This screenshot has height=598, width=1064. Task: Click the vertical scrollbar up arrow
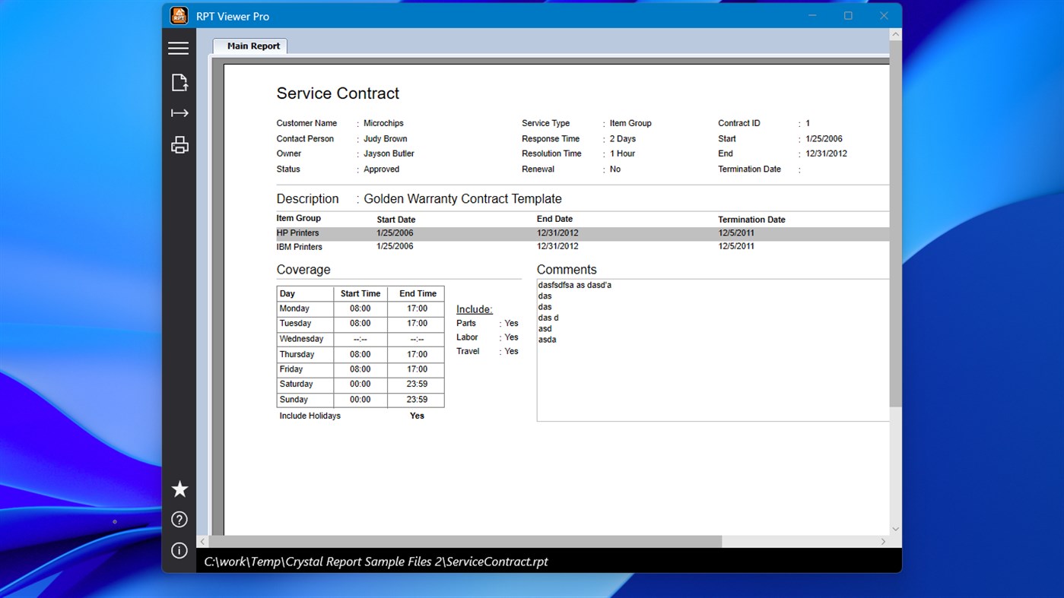coord(895,34)
